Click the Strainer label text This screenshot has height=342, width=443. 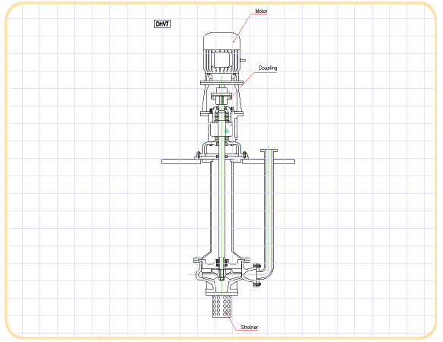tap(249, 327)
